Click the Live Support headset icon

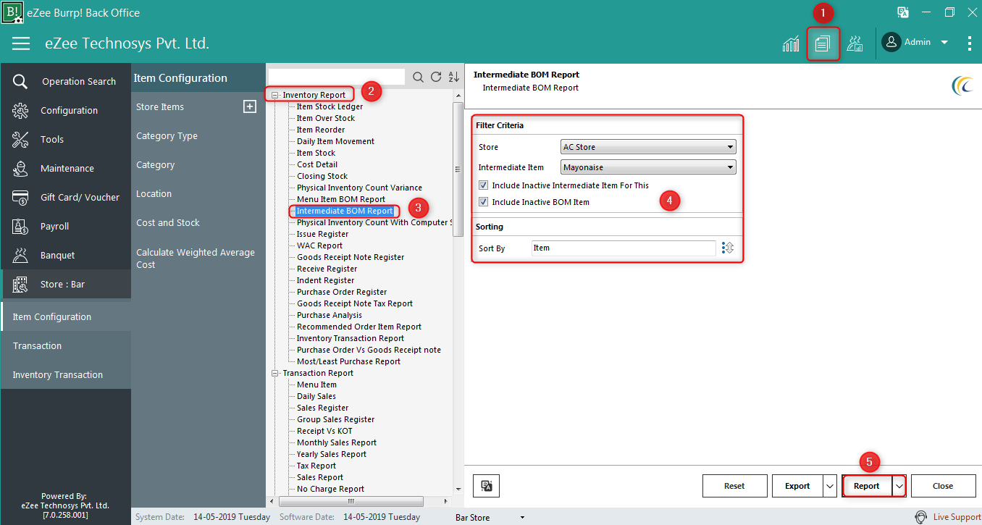(x=921, y=517)
